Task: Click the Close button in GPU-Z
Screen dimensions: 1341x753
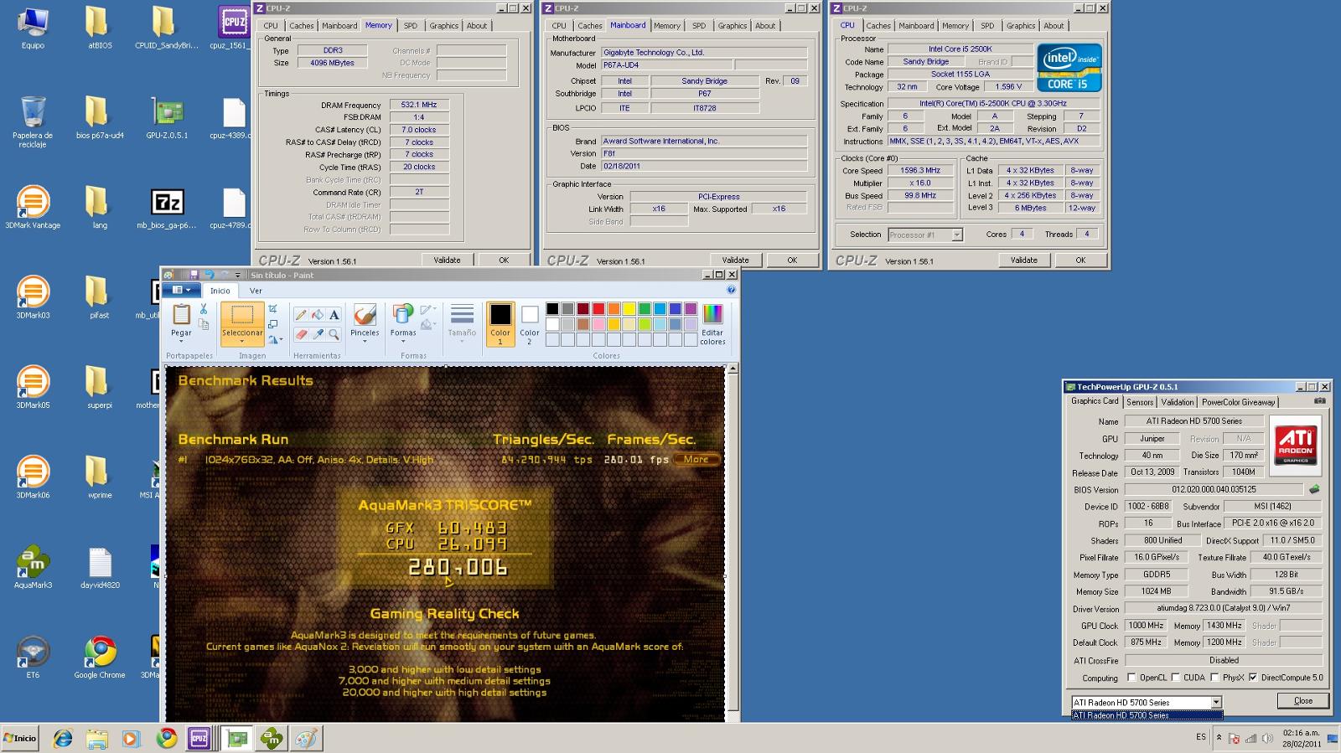Action: [1303, 701]
